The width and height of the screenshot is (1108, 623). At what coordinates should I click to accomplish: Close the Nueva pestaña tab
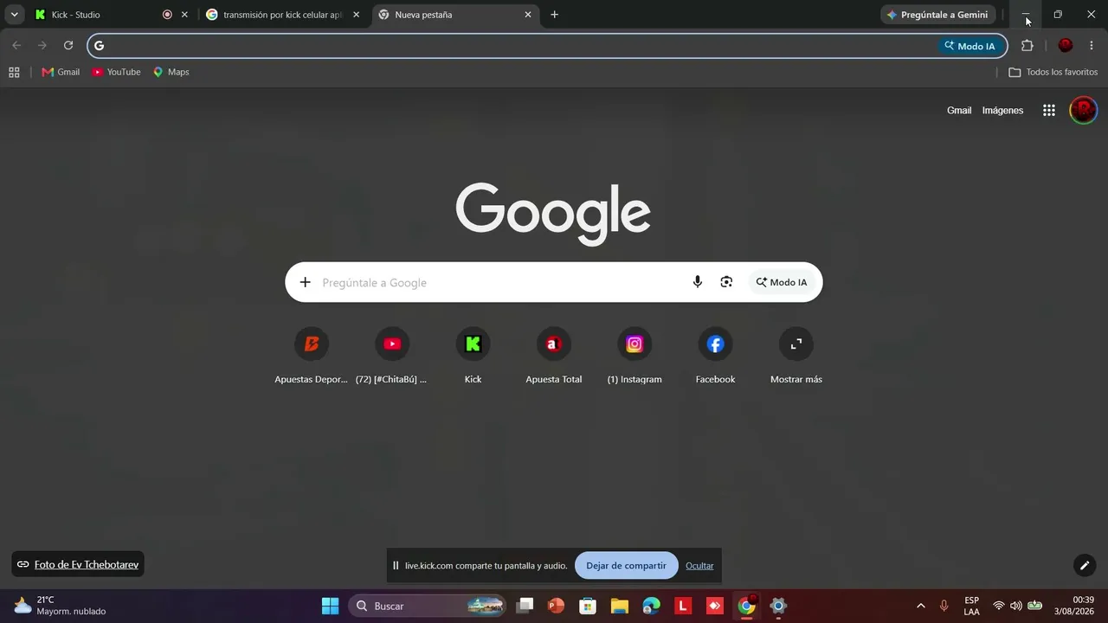[x=528, y=15]
